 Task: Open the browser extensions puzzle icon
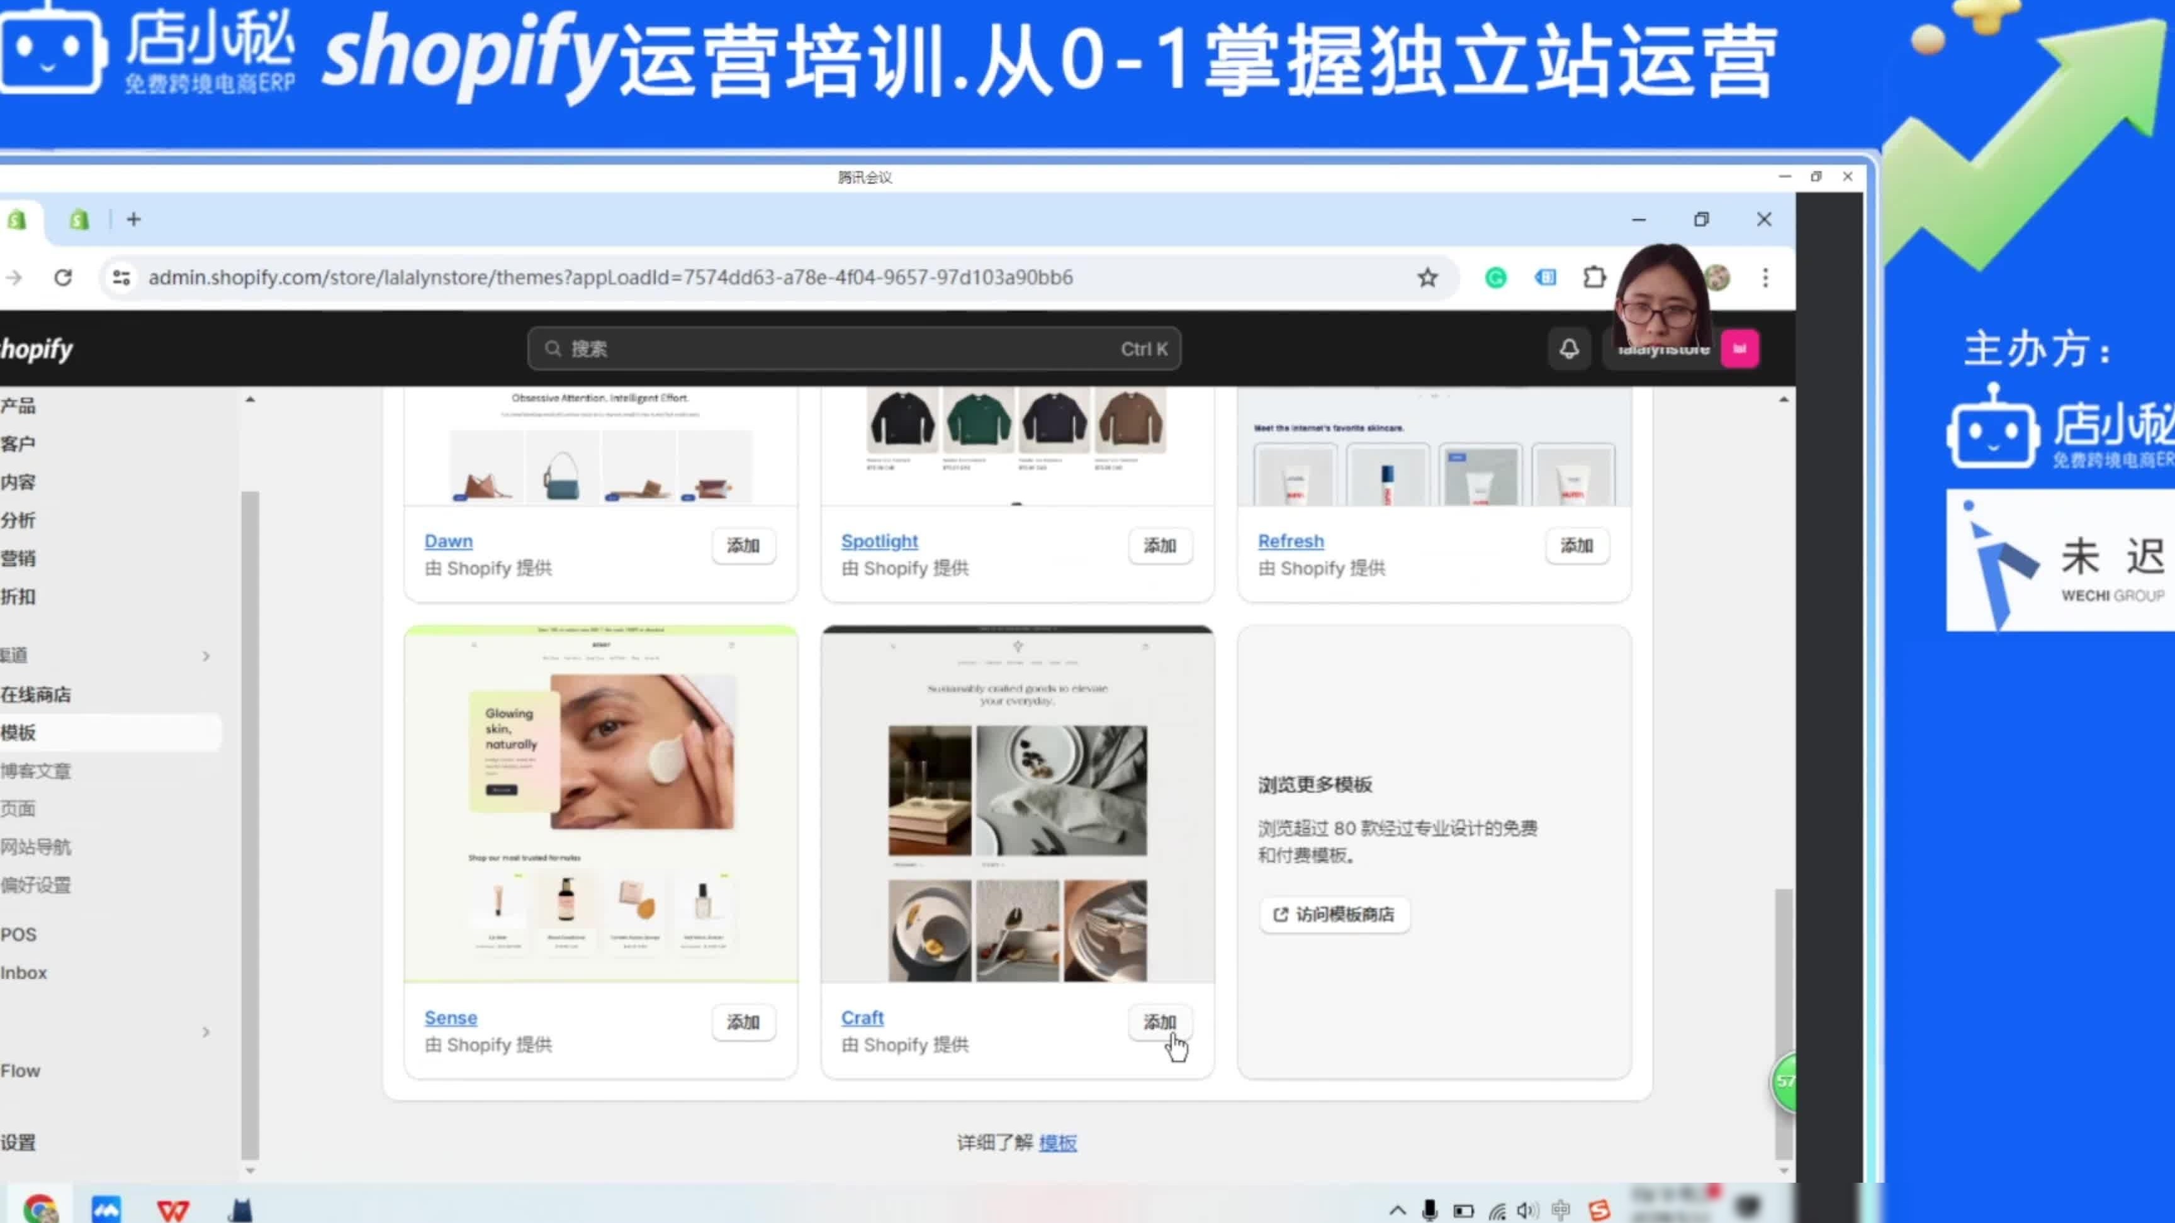pyautogui.click(x=1594, y=277)
